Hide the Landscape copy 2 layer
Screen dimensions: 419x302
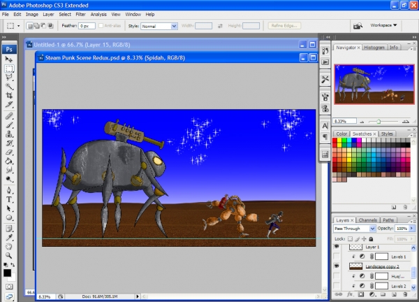[x=337, y=266]
